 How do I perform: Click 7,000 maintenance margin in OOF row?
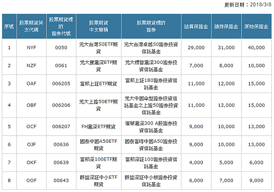point(226,181)
